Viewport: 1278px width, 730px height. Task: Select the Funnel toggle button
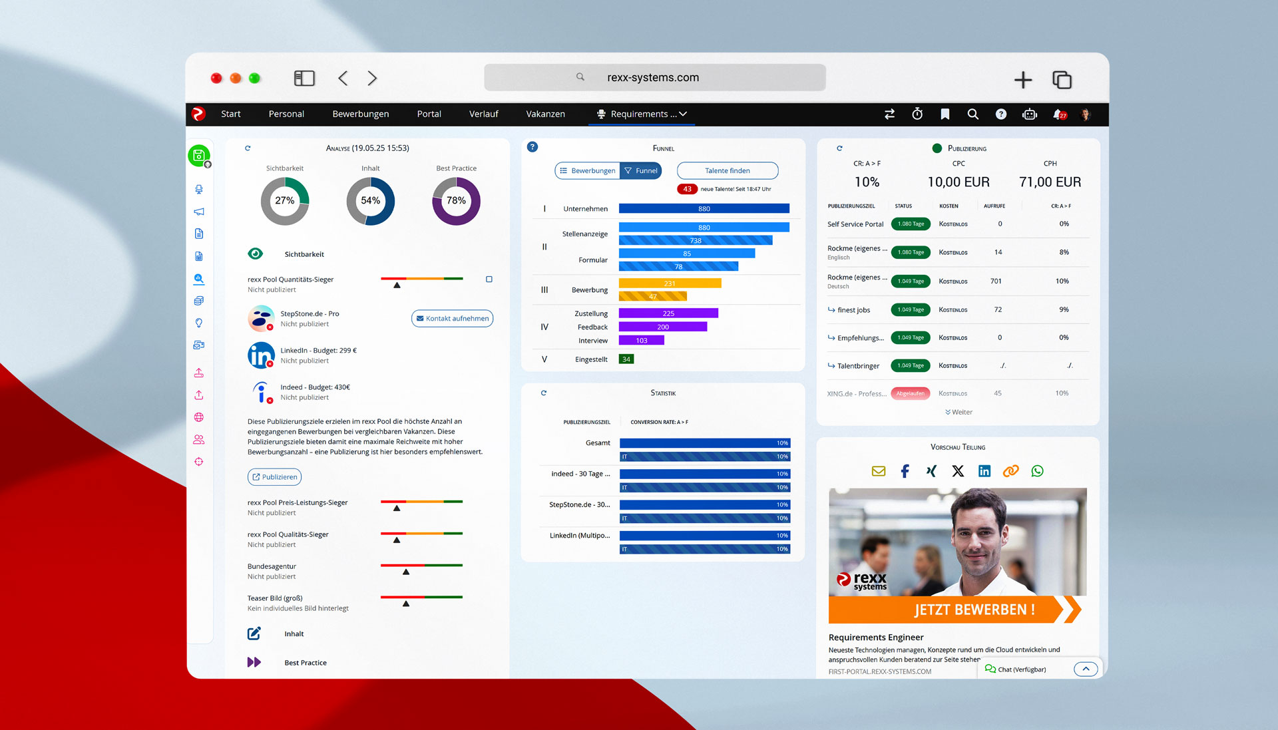641,170
